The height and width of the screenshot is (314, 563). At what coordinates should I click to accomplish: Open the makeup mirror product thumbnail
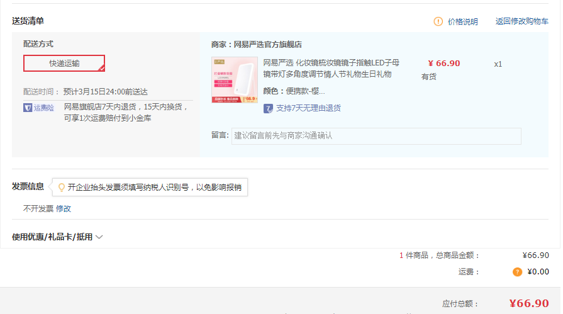coord(235,80)
